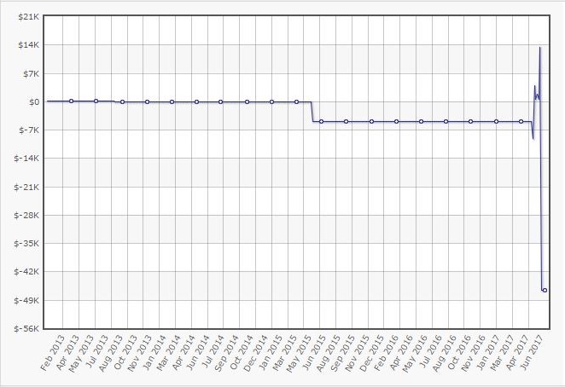
Task: Click the Aug 2013 x-axis label
Action: click(x=113, y=353)
